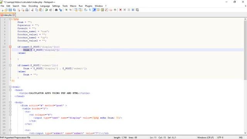Click the Save All toolbar icon

point(14,10)
